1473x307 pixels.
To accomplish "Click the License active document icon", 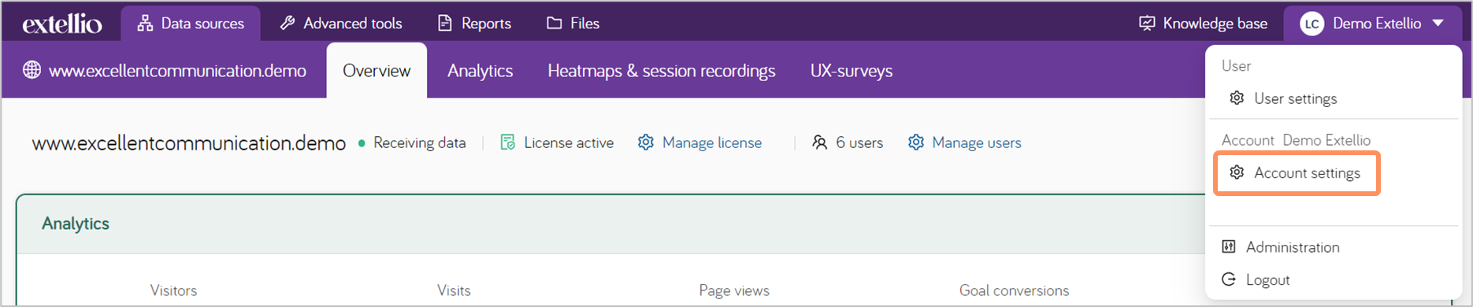I will coord(508,142).
